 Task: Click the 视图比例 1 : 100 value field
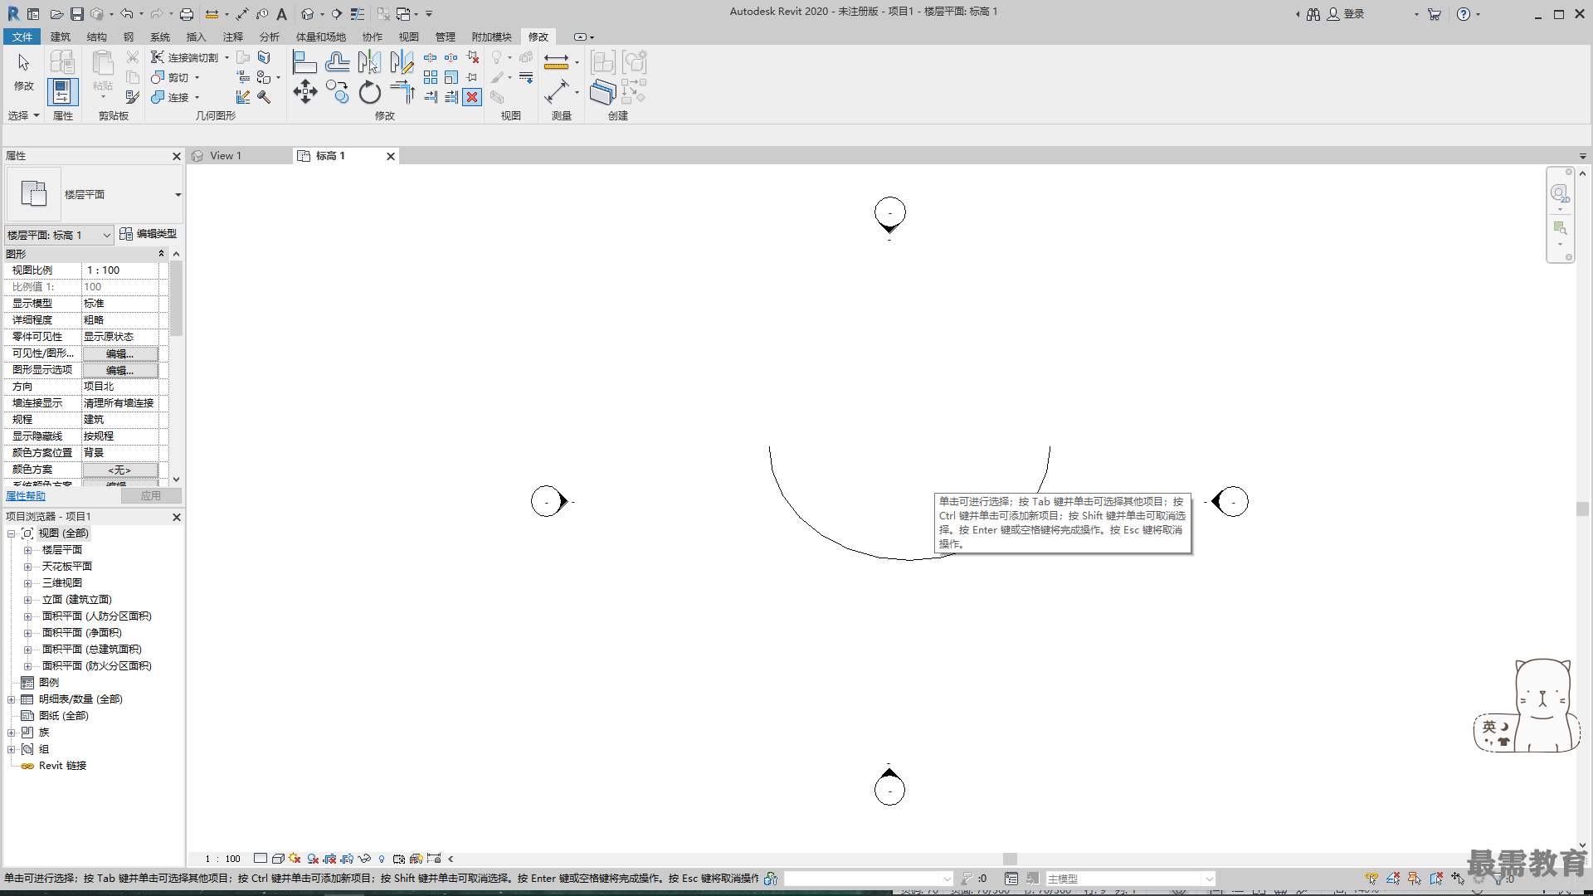coord(120,270)
